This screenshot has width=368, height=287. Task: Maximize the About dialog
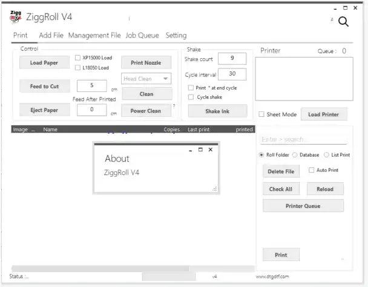[200, 150]
